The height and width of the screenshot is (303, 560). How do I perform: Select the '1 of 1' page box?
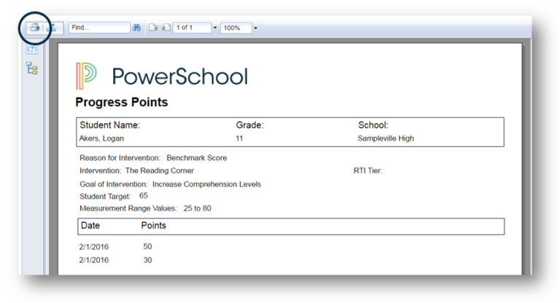coord(192,28)
